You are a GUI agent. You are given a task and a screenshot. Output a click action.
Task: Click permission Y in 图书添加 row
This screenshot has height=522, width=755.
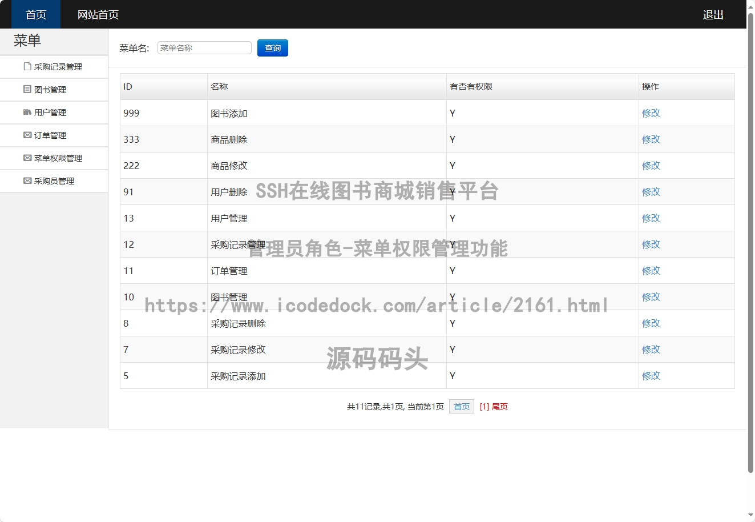click(x=453, y=113)
